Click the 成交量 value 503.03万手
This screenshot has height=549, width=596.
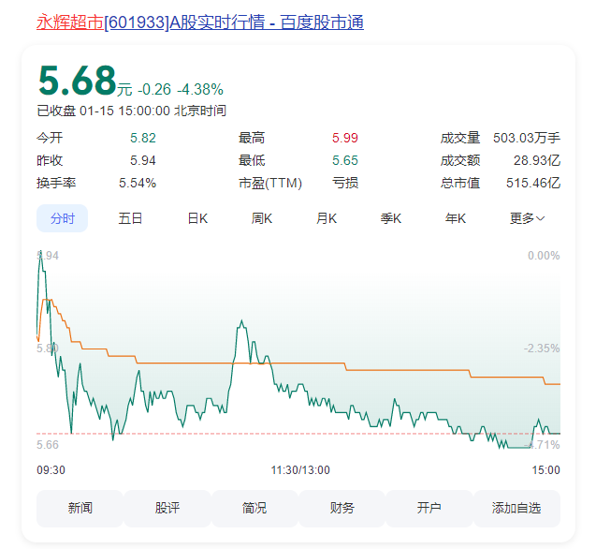point(527,138)
